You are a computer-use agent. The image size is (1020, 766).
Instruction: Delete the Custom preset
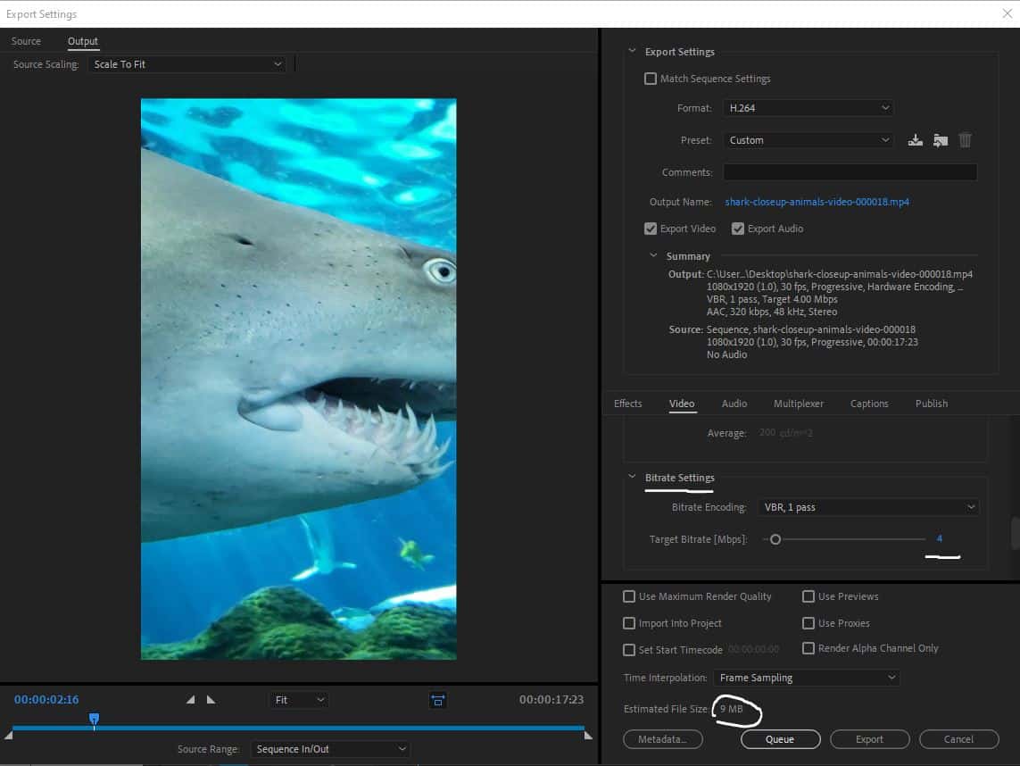click(x=965, y=140)
